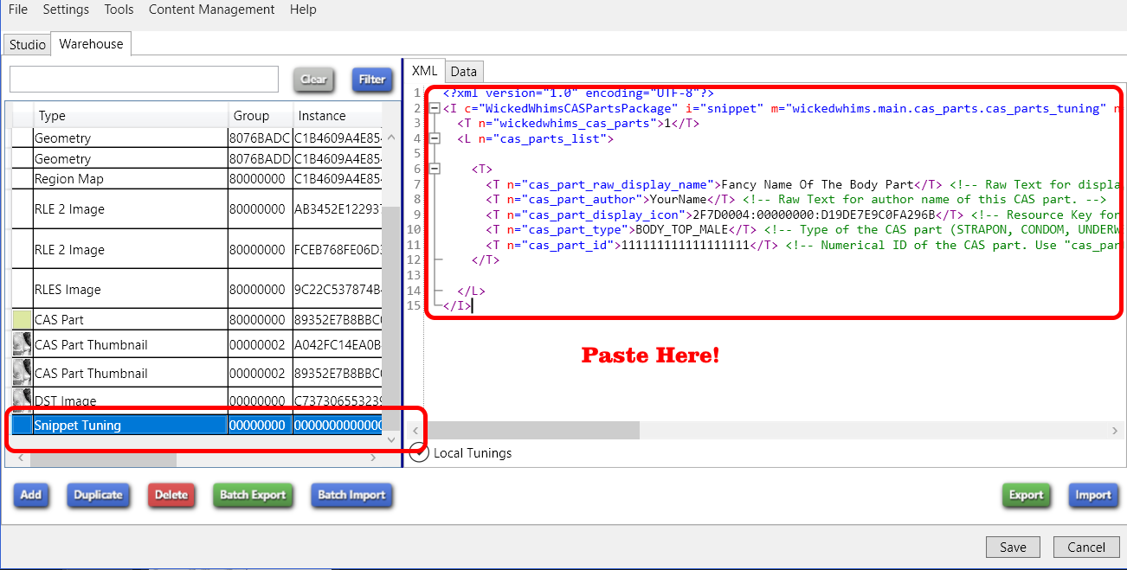Screen dimensions: 1127x570
Task: Select the RLE 2 Image row FCEB768FE06D
Action: (196, 249)
